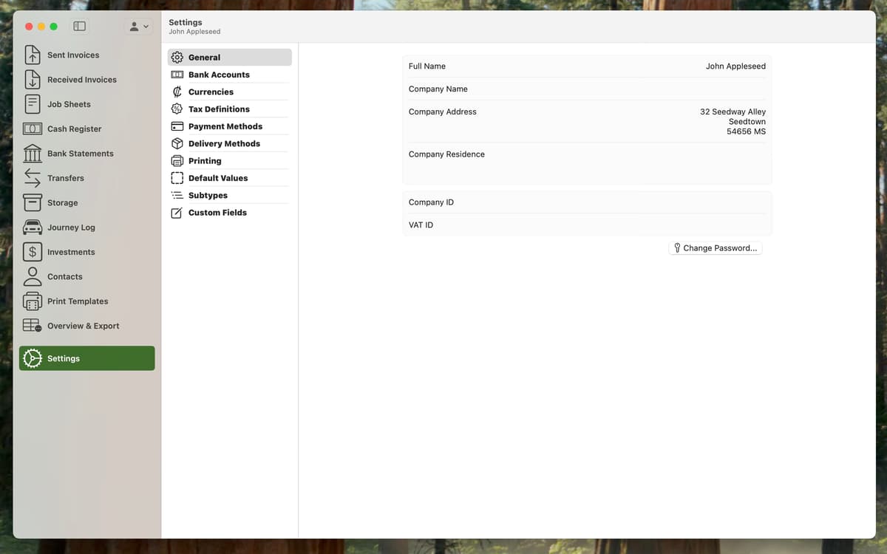Open Job Sheets from sidebar
Screen dimensions: 887x554
69,104
